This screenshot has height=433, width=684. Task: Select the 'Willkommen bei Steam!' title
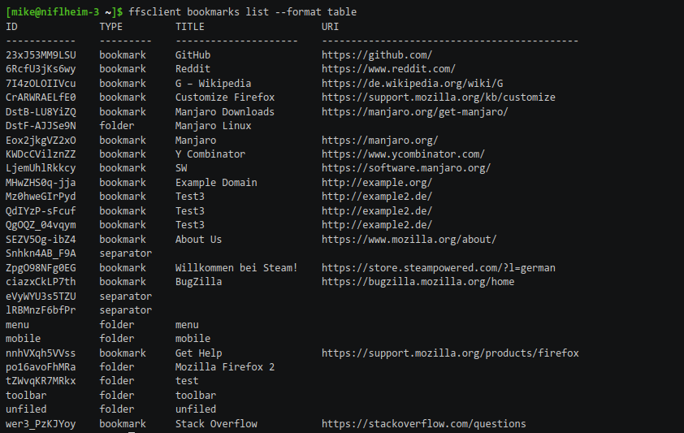pos(236,268)
